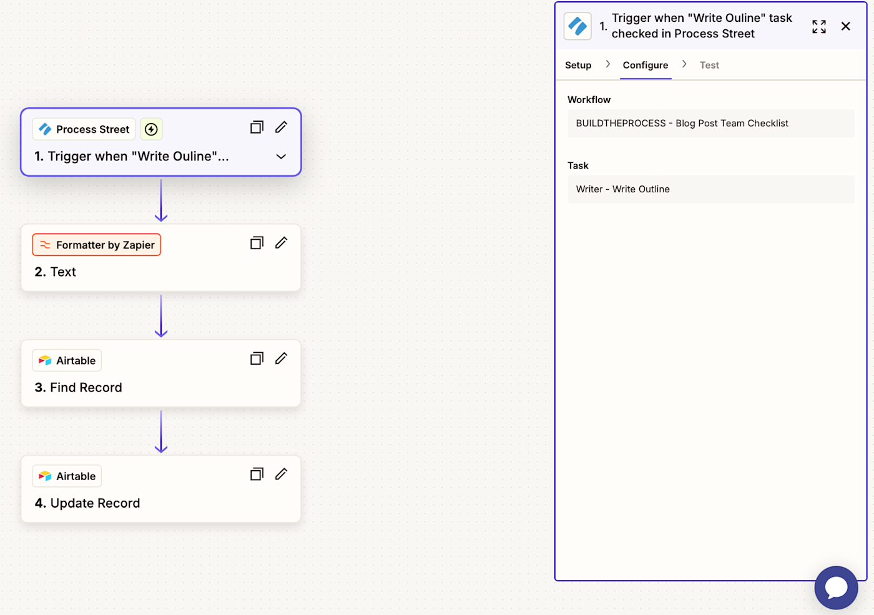Viewport: 874px width, 615px height.
Task: Click the Airtable badge on Update Record
Action: point(67,476)
